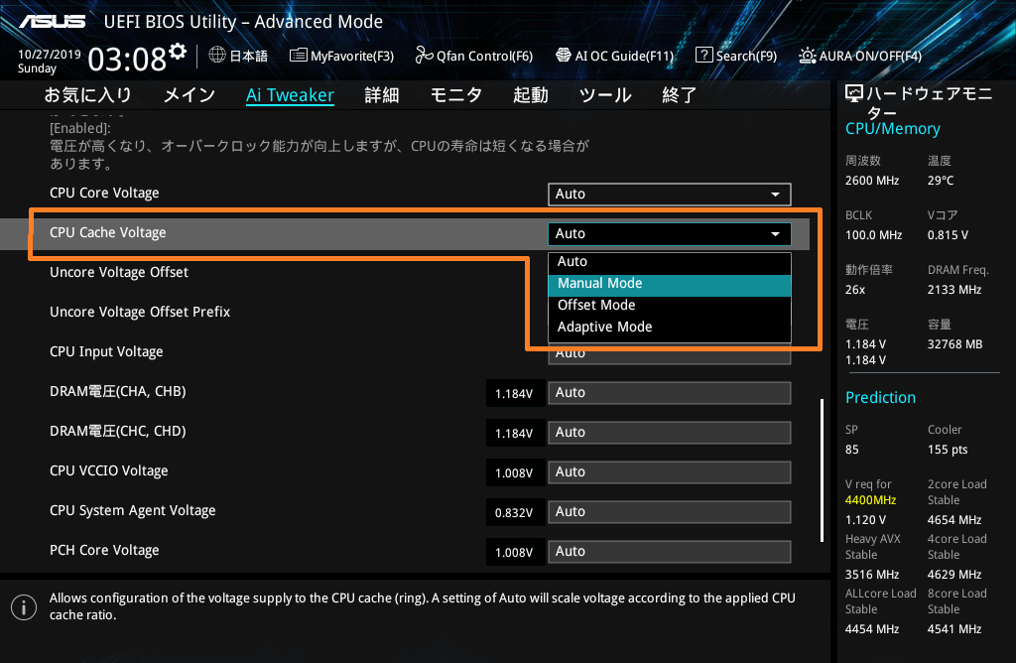The width and height of the screenshot is (1016, 663).
Task: Open settings via gear icon beside clock
Action: click(x=178, y=51)
